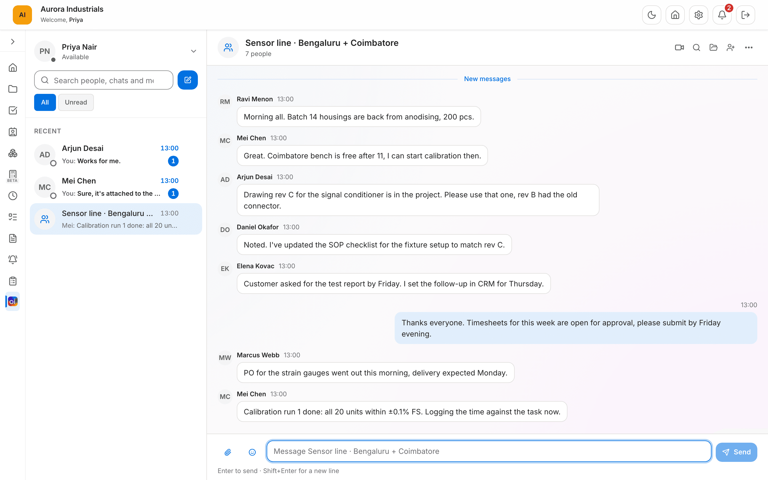768x480 pixels.
Task: Click the group avatar in chat header
Action: 228,48
